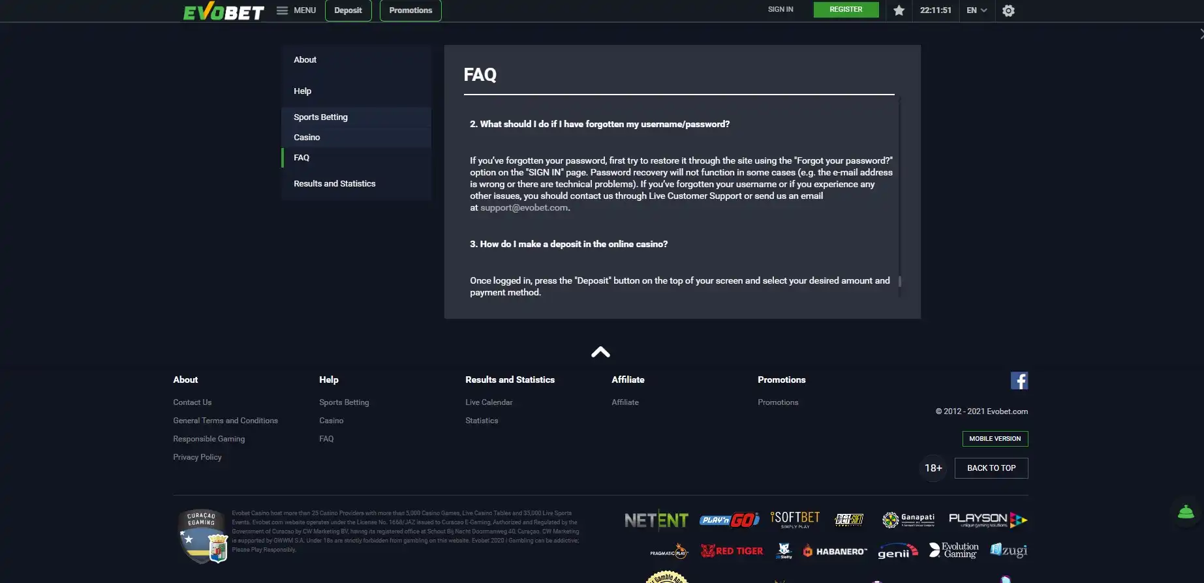Click the 18+ age restriction badge
The image size is (1204, 583).
coord(933,468)
